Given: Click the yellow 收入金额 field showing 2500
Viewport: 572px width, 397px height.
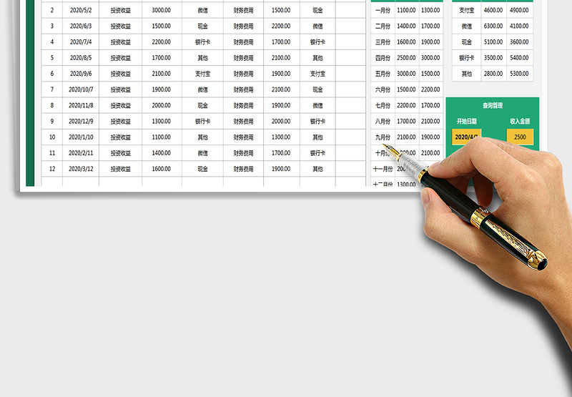Looking at the screenshot, I should pyautogui.click(x=520, y=137).
